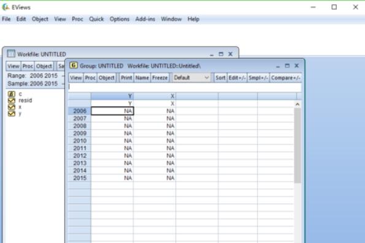
Task: Click the Sort button
Action: point(220,78)
